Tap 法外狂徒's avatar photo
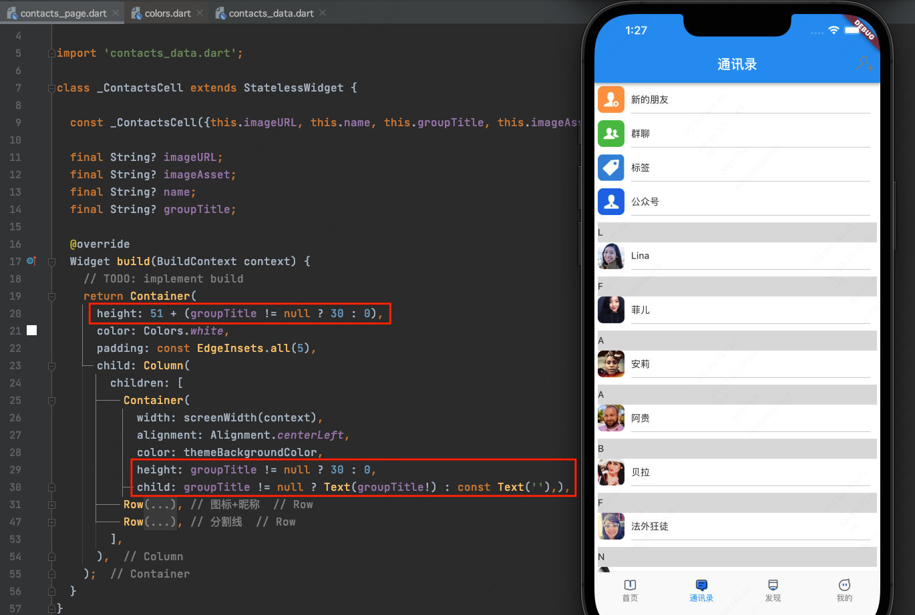 point(611,526)
